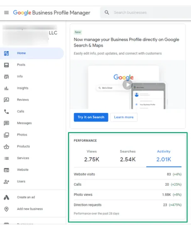The image size is (191, 230).
Task: Open Products menu item
Action: click(23, 147)
